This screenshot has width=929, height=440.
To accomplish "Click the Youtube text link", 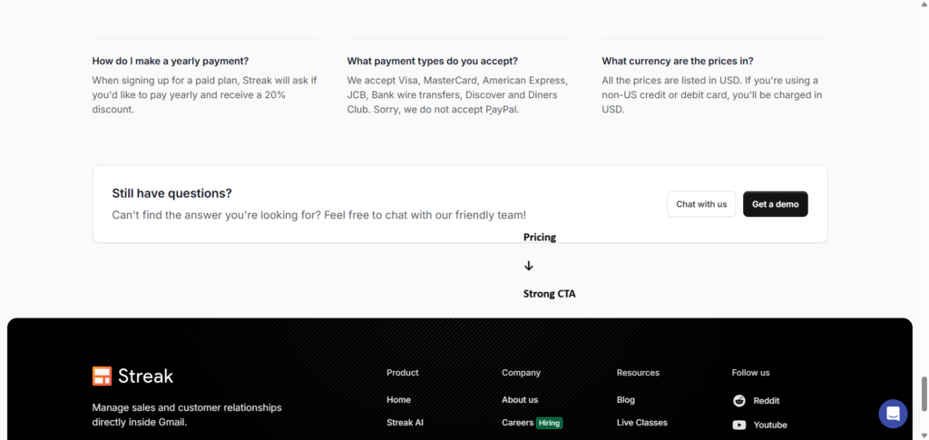I will [x=770, y=425].
